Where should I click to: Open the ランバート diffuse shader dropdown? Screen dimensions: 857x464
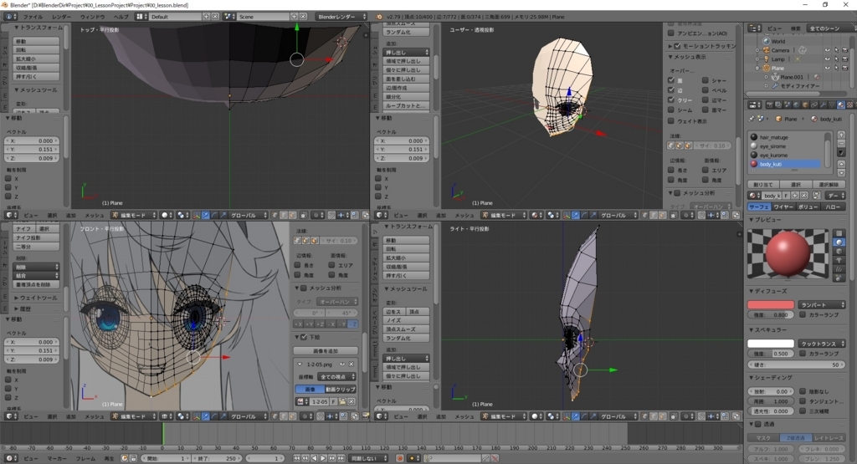tap(821, 304)
